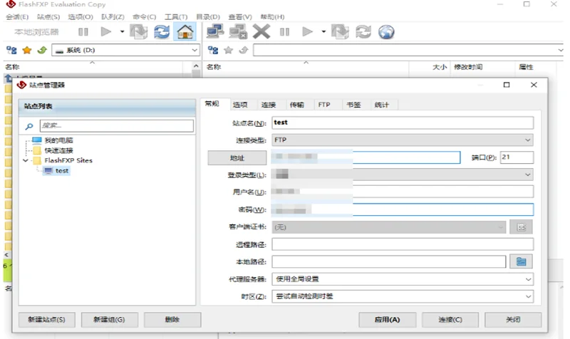The image size is (570, 339).
Task: Select the test site entry
Action: (x=62, y=170)
